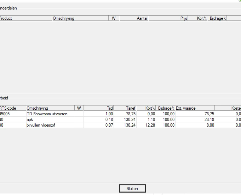Click the Tijd column header
This screenshot has height=195, width=241.
(99, 108)
